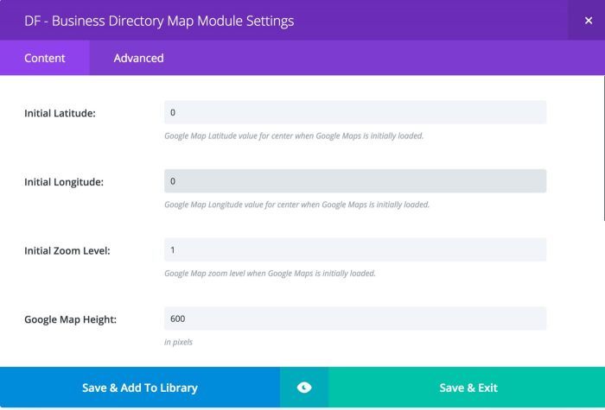
Task: Click the Save & Exit button
Action: click(467, 388)
